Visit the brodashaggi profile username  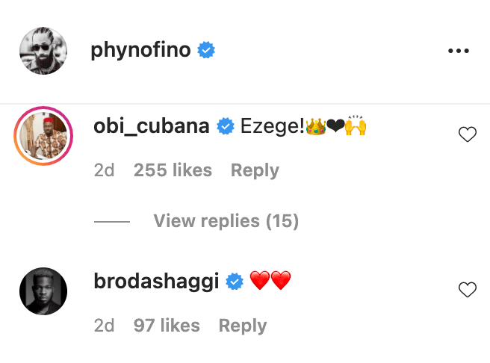pyautogui.click(x=156, y=282)
